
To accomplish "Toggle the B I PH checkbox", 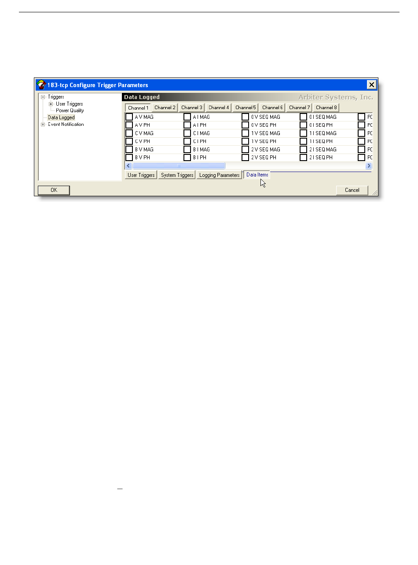I will click(x=187, y=158).
